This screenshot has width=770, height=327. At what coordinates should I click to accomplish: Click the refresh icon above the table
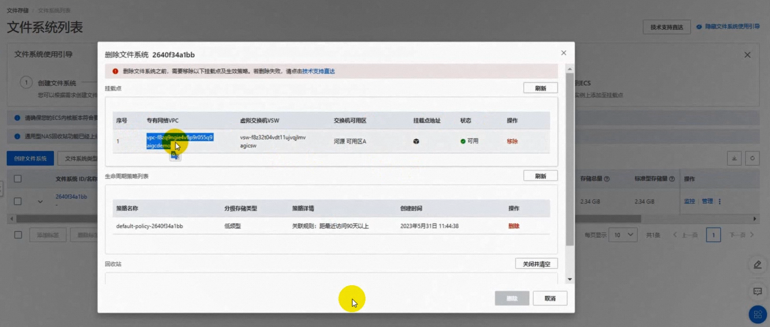(753, 158)
